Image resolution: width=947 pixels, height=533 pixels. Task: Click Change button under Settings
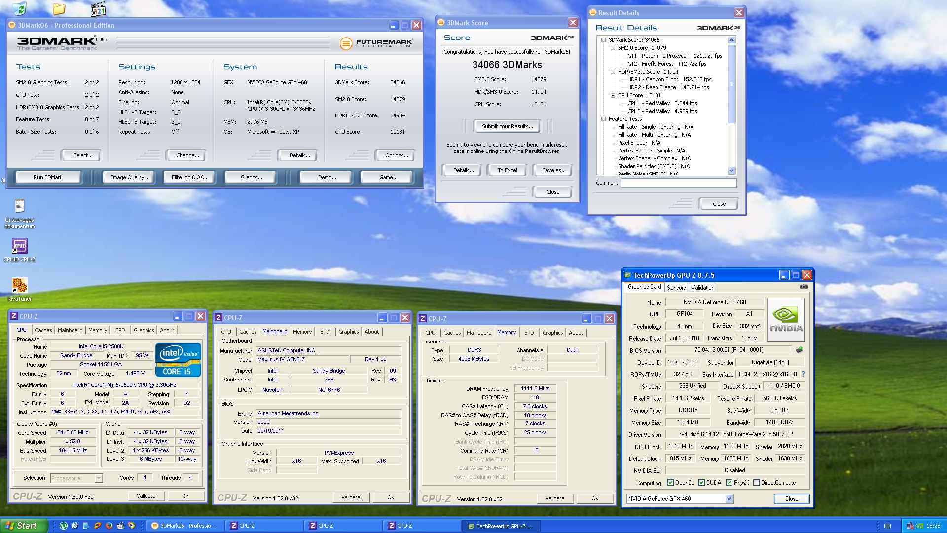pyautogui.click(x=187, y=155)
